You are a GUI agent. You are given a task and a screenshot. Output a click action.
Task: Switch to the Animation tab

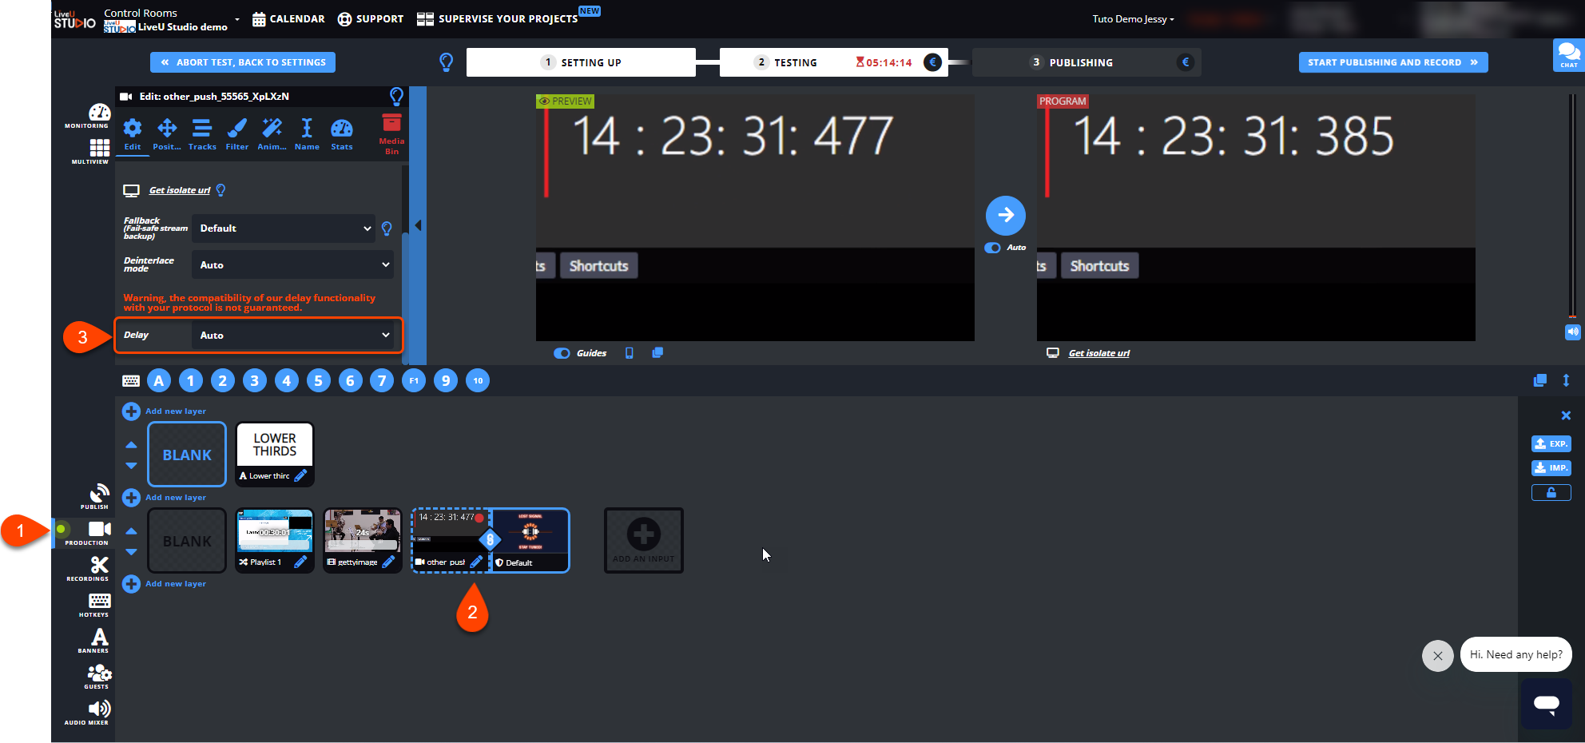click(272, 134)
